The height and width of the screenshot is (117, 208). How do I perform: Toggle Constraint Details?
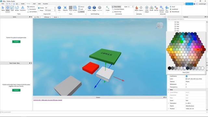tap(118, 9)
